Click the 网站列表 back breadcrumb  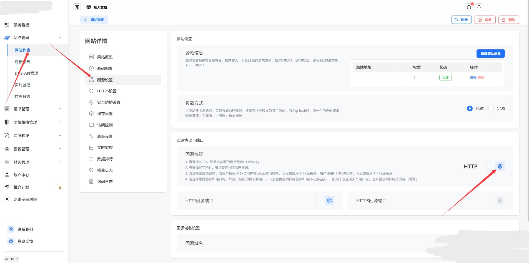[x=94, y=19]
